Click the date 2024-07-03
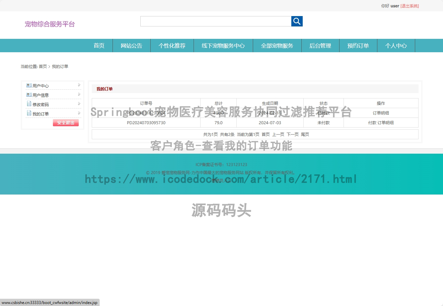The width and height of the screenshot is (443, 306). click(270, 123)
